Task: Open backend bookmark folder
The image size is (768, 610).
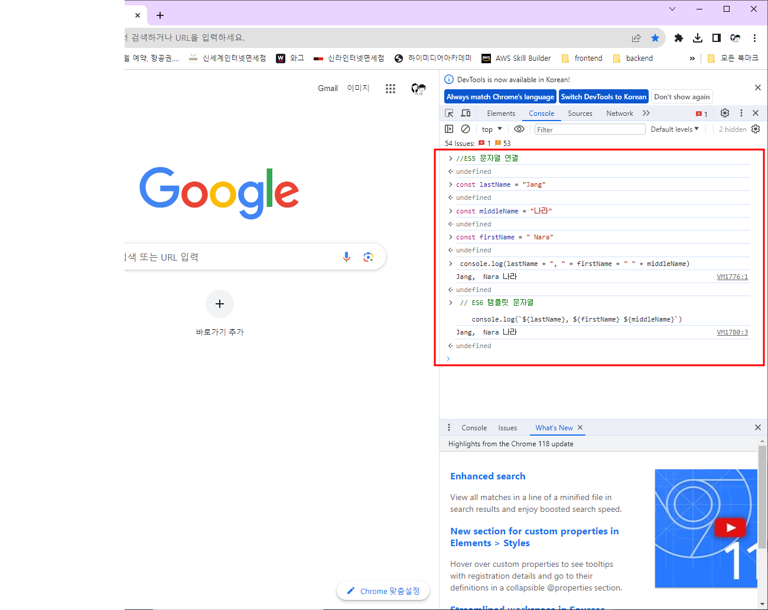Action: pyautogui.click(x=633, y=59)
